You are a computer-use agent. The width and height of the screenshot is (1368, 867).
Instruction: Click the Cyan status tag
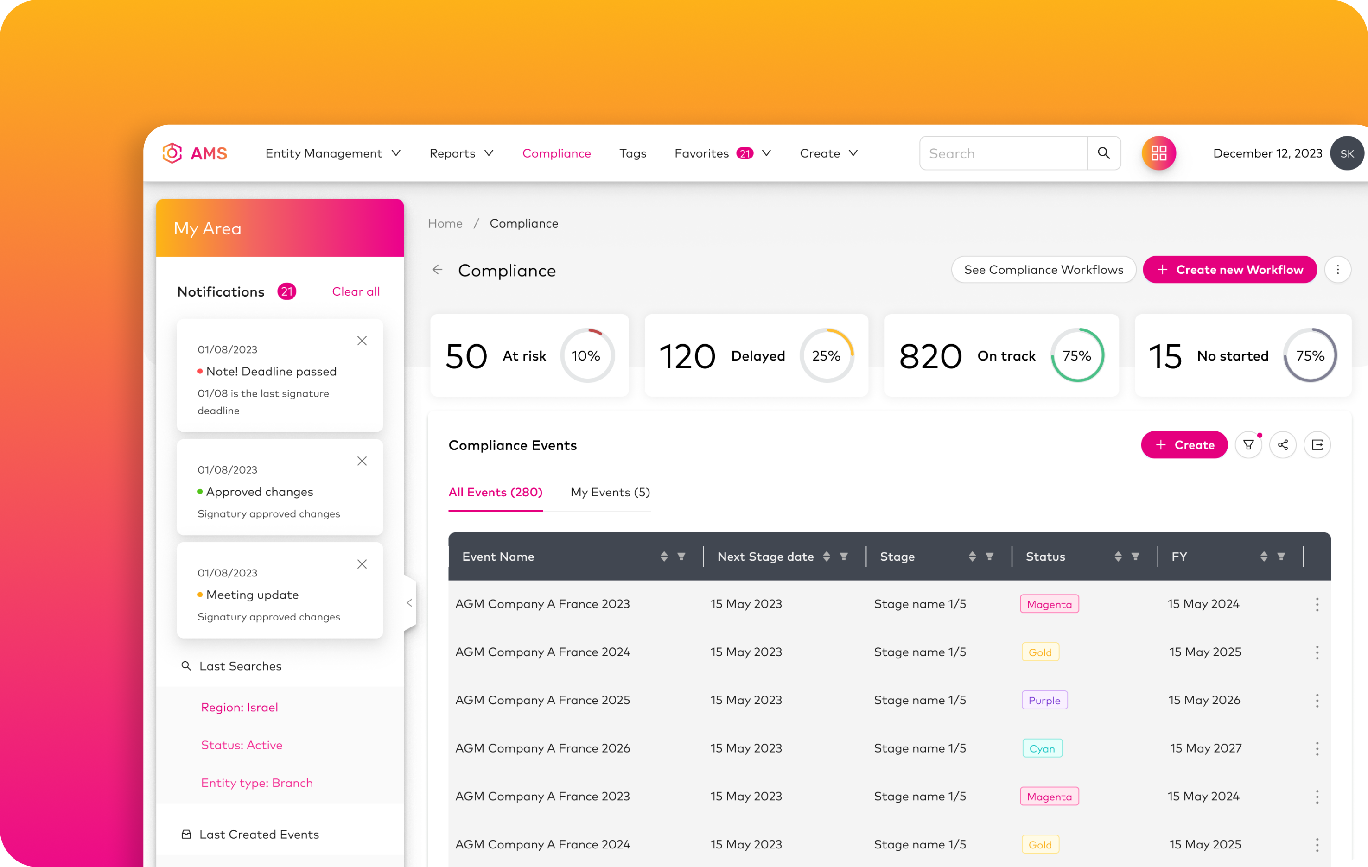pyautogui.click(x=1042, y=749)
